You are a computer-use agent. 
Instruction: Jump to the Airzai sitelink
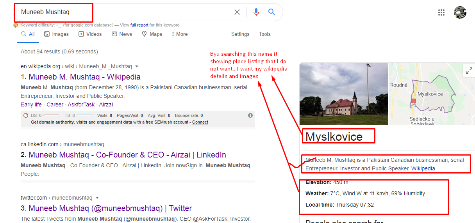pos(106,104)
